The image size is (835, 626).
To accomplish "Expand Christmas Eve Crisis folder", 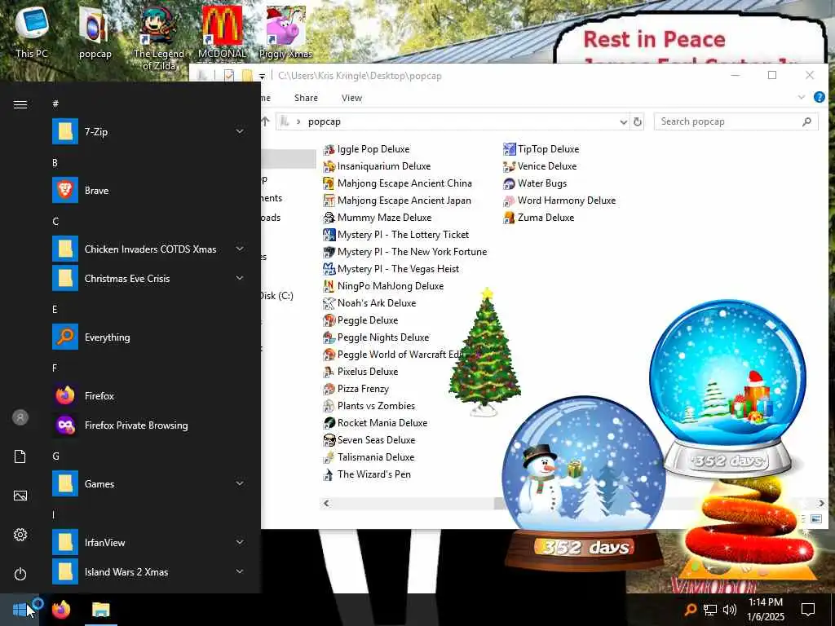I will pyautogui.click(x=240, y=279).
